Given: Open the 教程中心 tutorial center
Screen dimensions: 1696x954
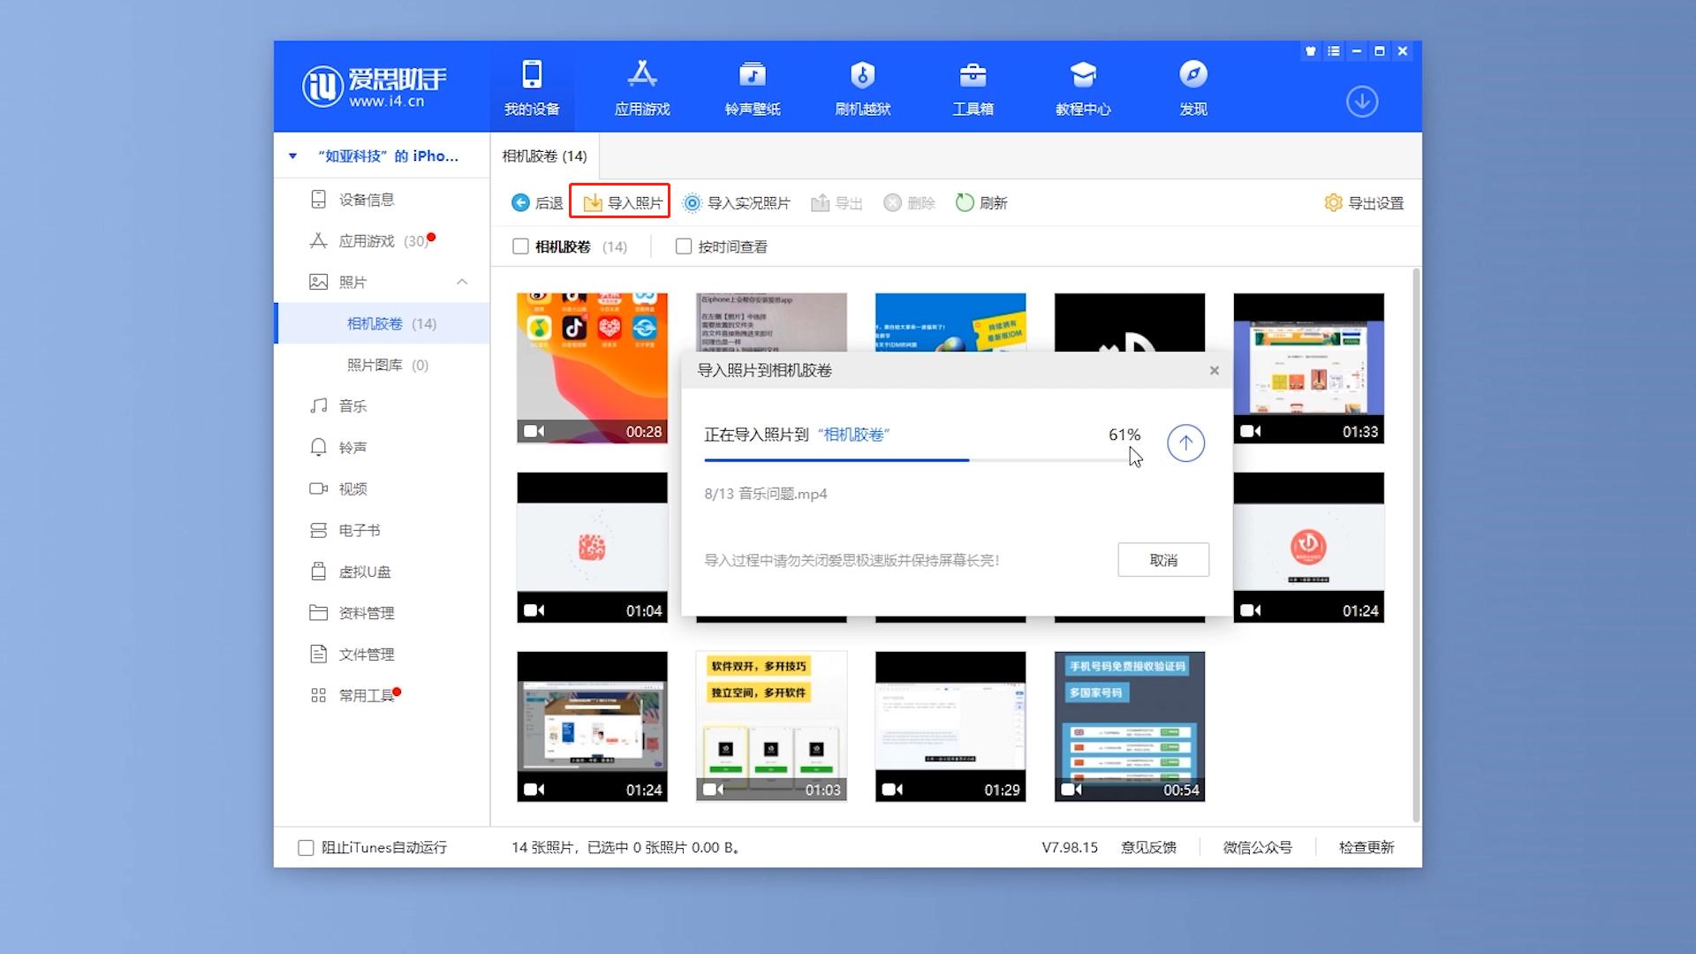Looking at the screenshot, I should 1083,86.
